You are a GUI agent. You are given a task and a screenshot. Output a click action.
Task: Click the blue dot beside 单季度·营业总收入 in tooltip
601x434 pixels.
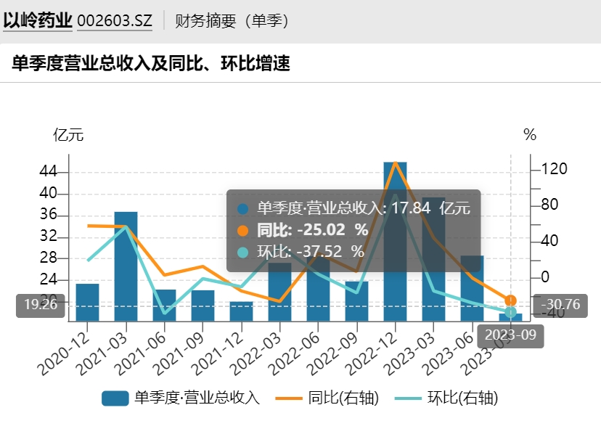pos(243,209)
